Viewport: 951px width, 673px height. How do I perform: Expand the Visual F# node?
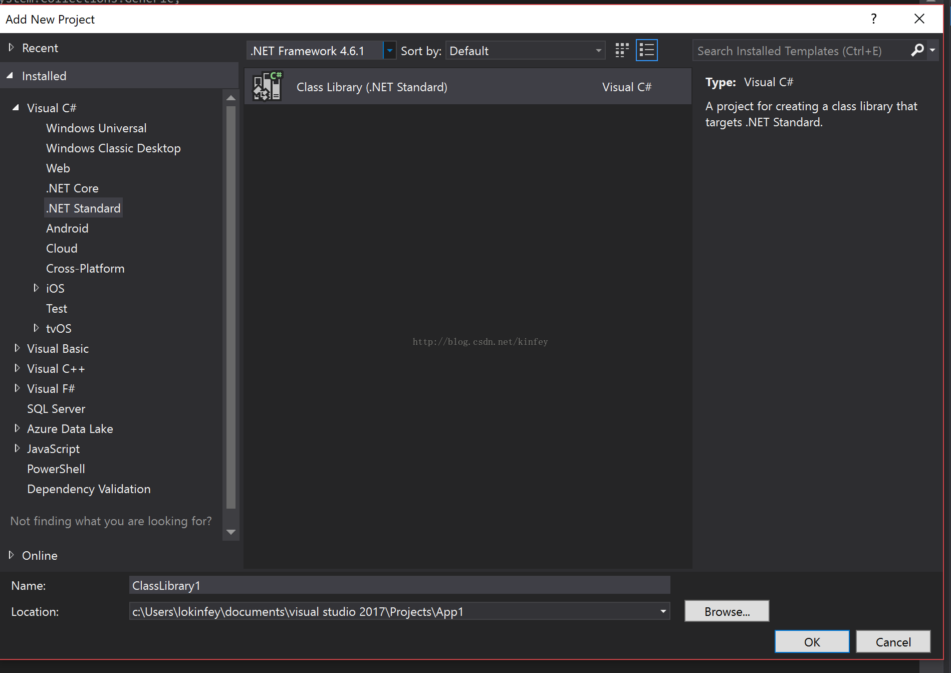17,388
